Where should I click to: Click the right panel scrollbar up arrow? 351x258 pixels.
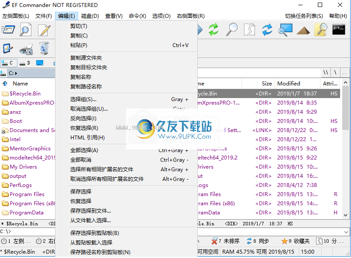pos(346,83)
